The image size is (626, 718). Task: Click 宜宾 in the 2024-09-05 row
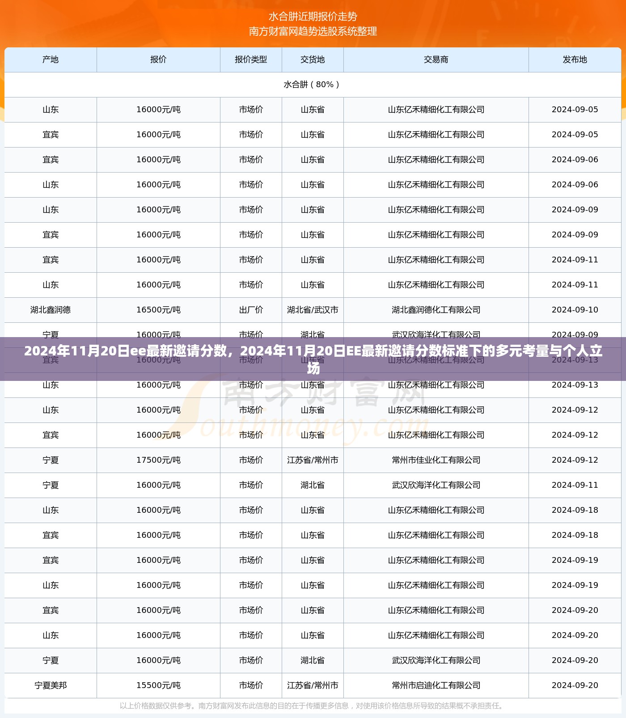tap(51, 135)
